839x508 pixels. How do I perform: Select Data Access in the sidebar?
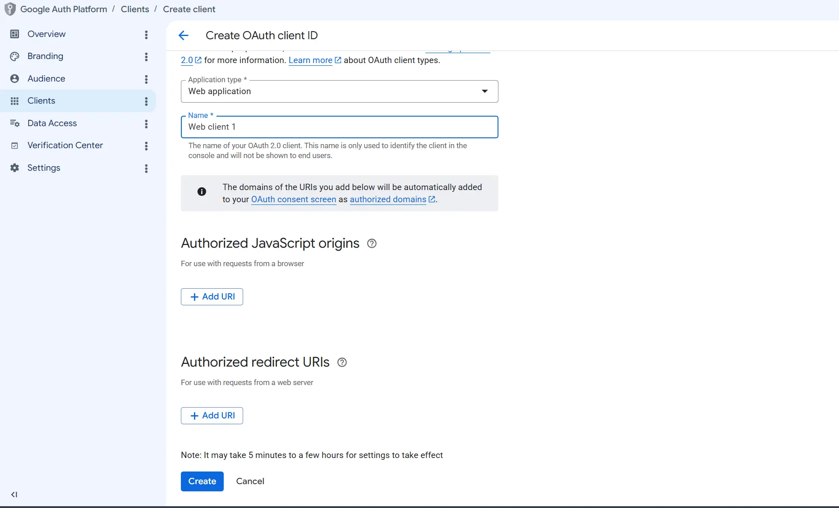click(x=52, y=123)
